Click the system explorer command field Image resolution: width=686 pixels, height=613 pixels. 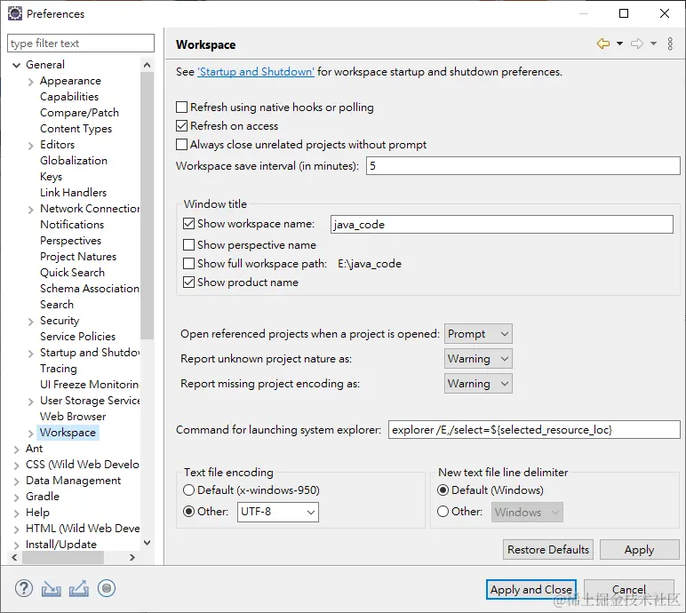tap(534, 430)
